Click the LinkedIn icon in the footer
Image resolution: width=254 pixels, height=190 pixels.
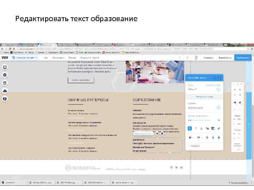click(x=182, y=167)
